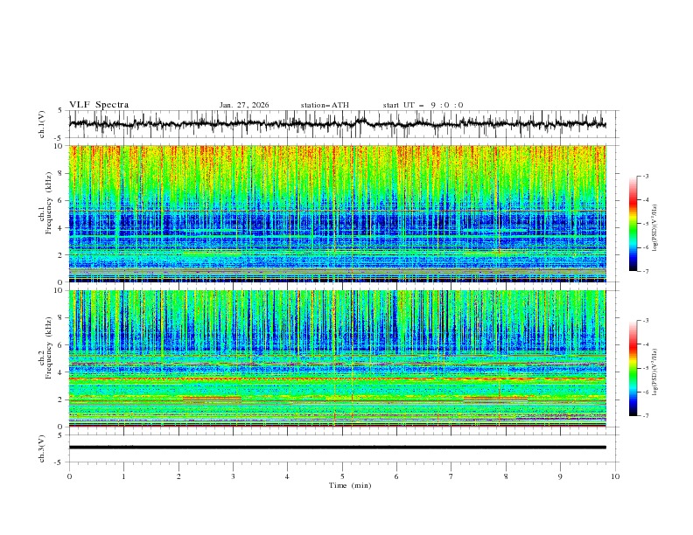Click the ch.2 colorbar scale
This screenshot has height=535, width=693.
(633, 368)
